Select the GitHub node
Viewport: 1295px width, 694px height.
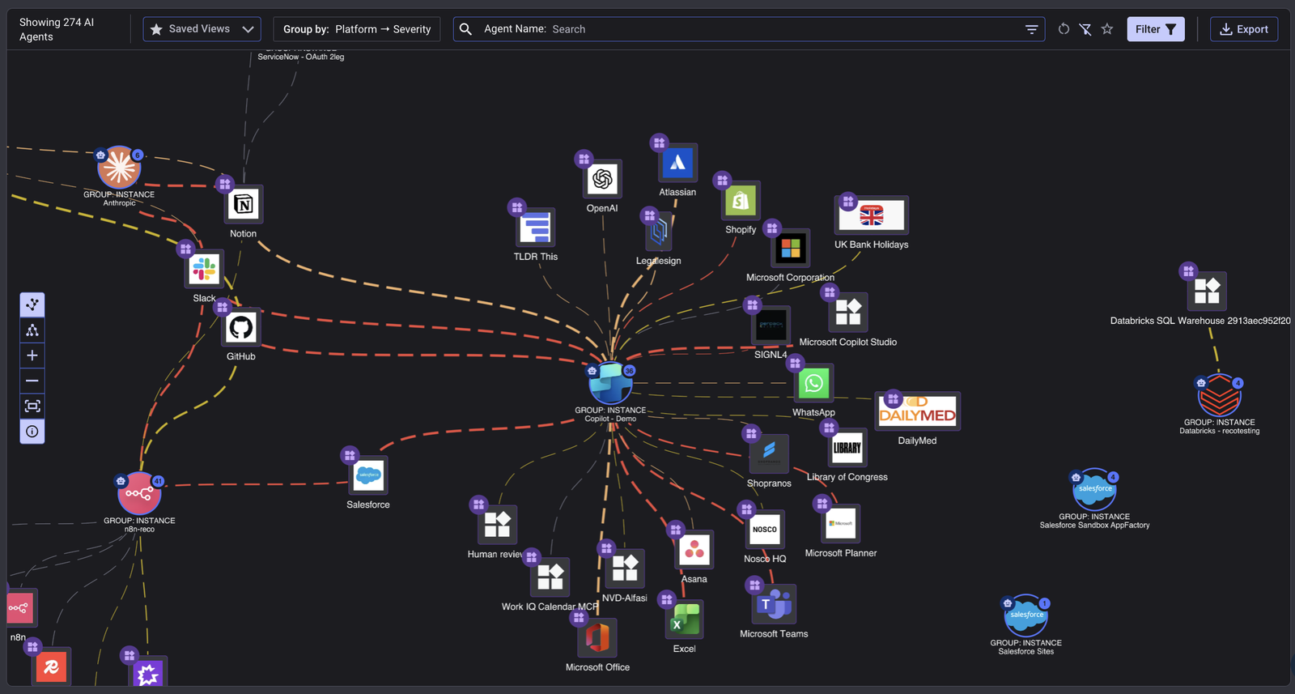[241, 327]
